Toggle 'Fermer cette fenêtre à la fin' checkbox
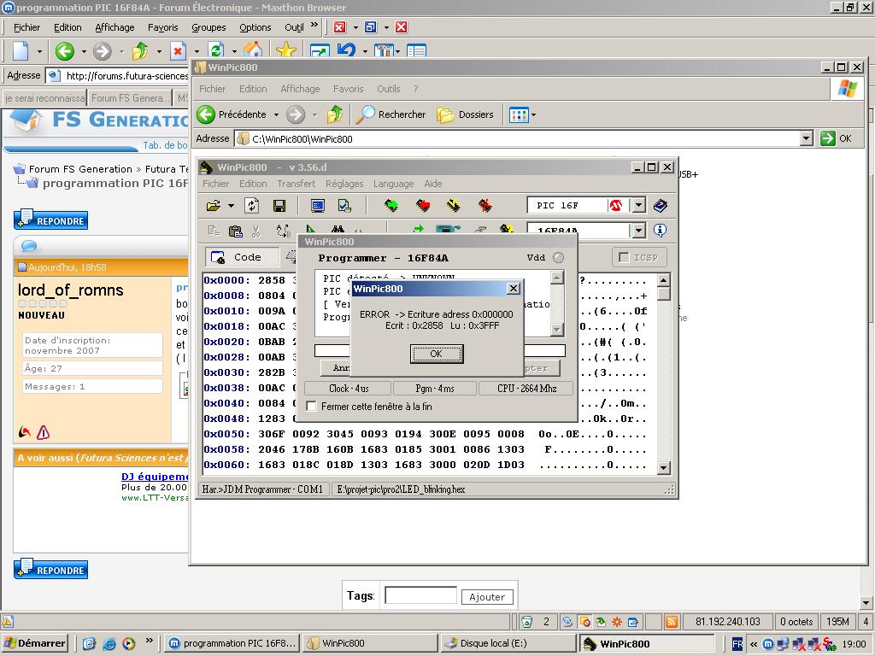 [312, 407]
